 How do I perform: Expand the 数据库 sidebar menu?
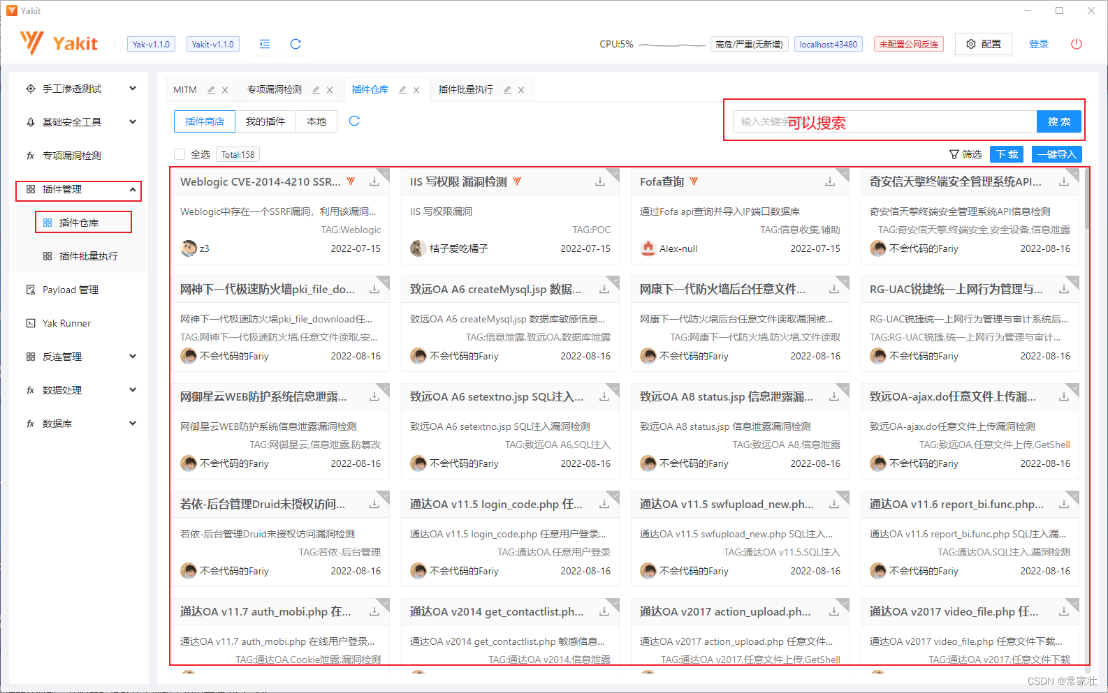pyautogui.click(x=133, y=424)
